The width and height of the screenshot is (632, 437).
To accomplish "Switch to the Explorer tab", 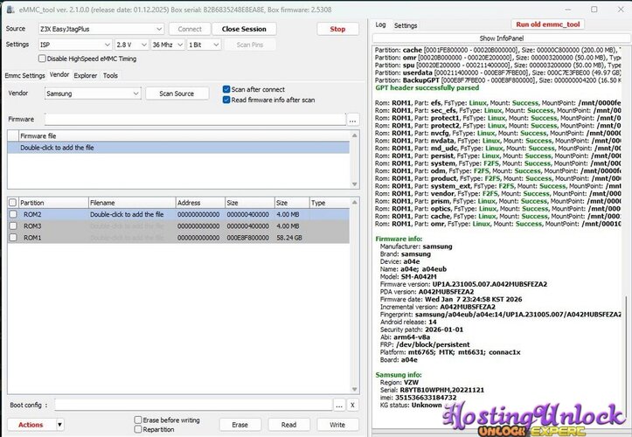I will [x=86, y=75].
